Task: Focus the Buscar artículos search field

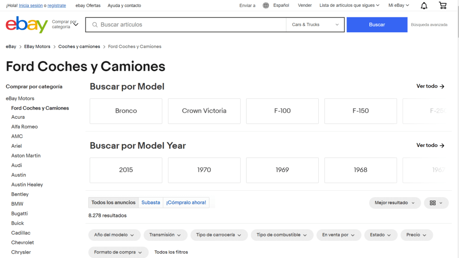Action: point(186,25)
